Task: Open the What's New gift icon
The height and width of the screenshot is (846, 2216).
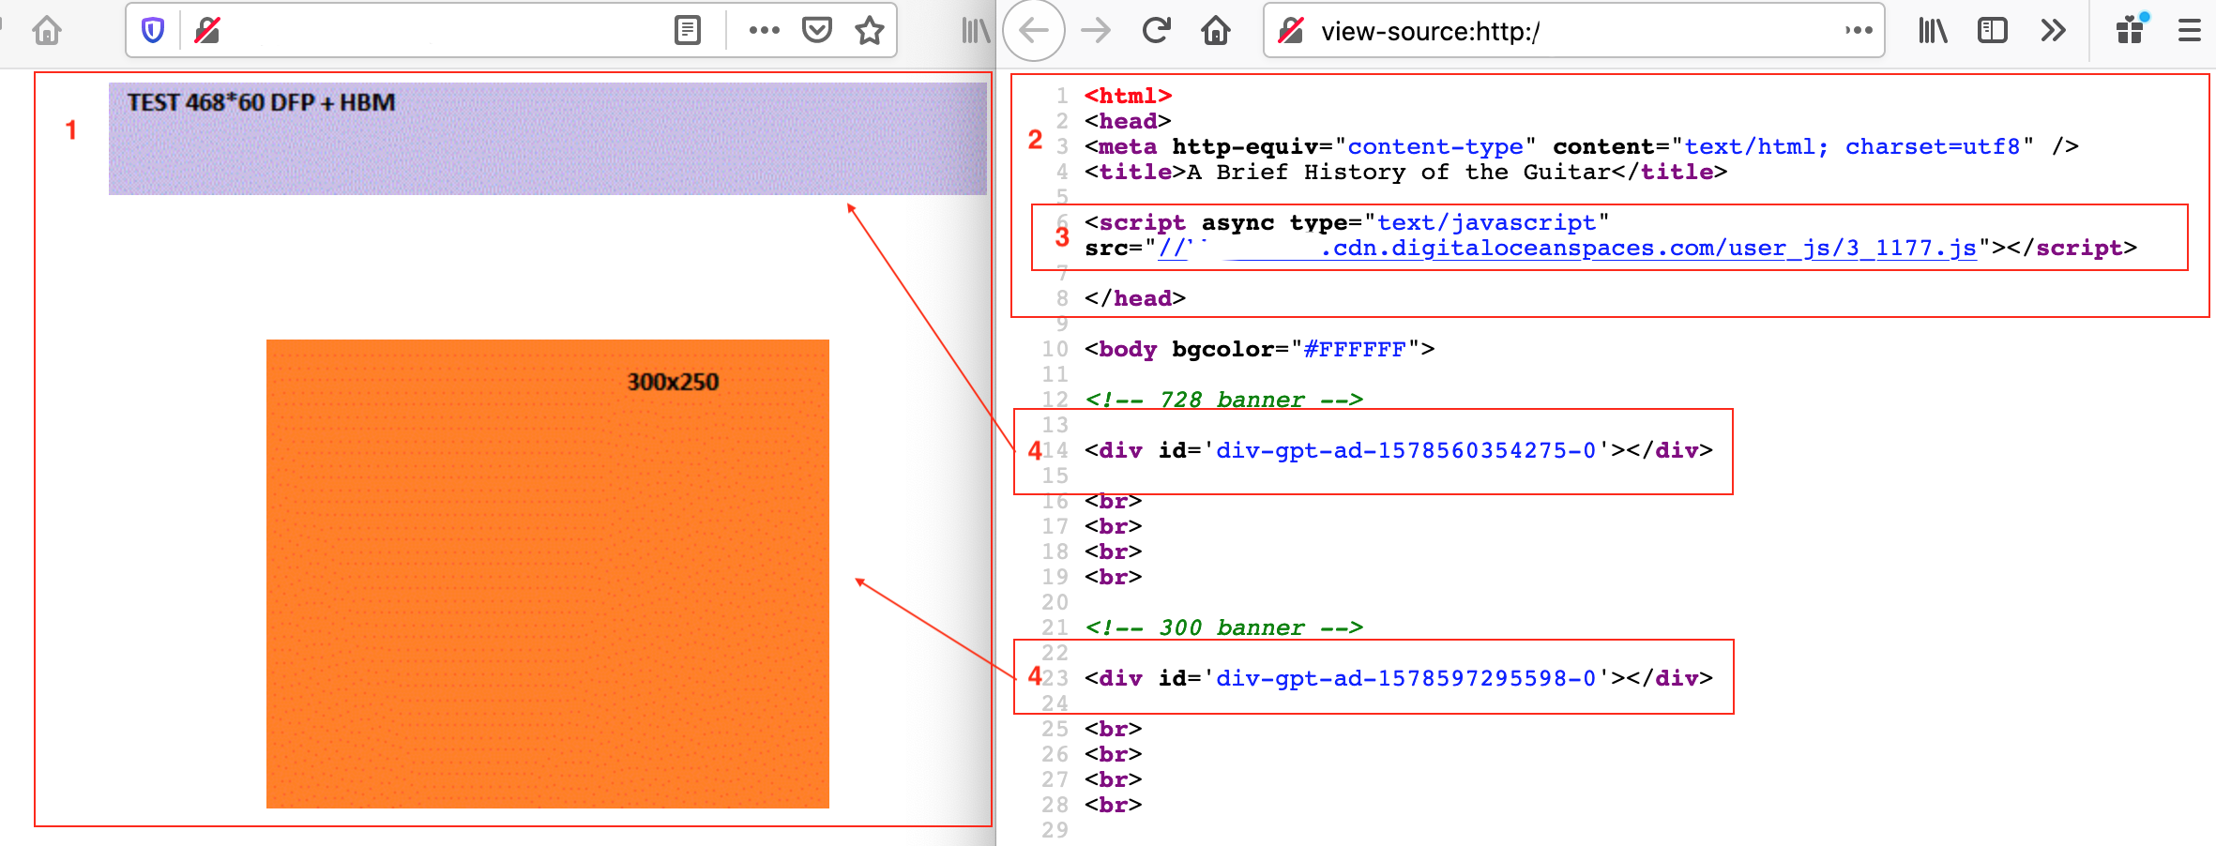Action: pyautogui.click(x=2131, y=31)
